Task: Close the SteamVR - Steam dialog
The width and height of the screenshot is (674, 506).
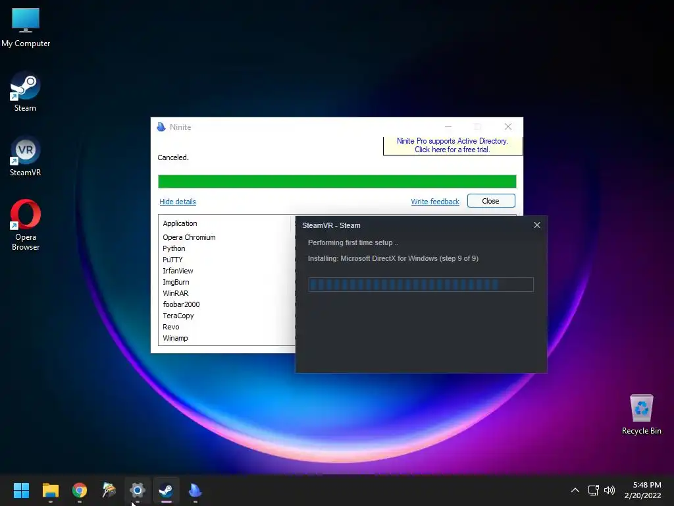Action: (x=537, y=225)
